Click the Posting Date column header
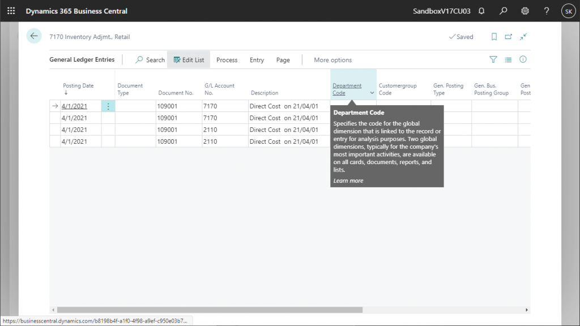 click(78, 86)
